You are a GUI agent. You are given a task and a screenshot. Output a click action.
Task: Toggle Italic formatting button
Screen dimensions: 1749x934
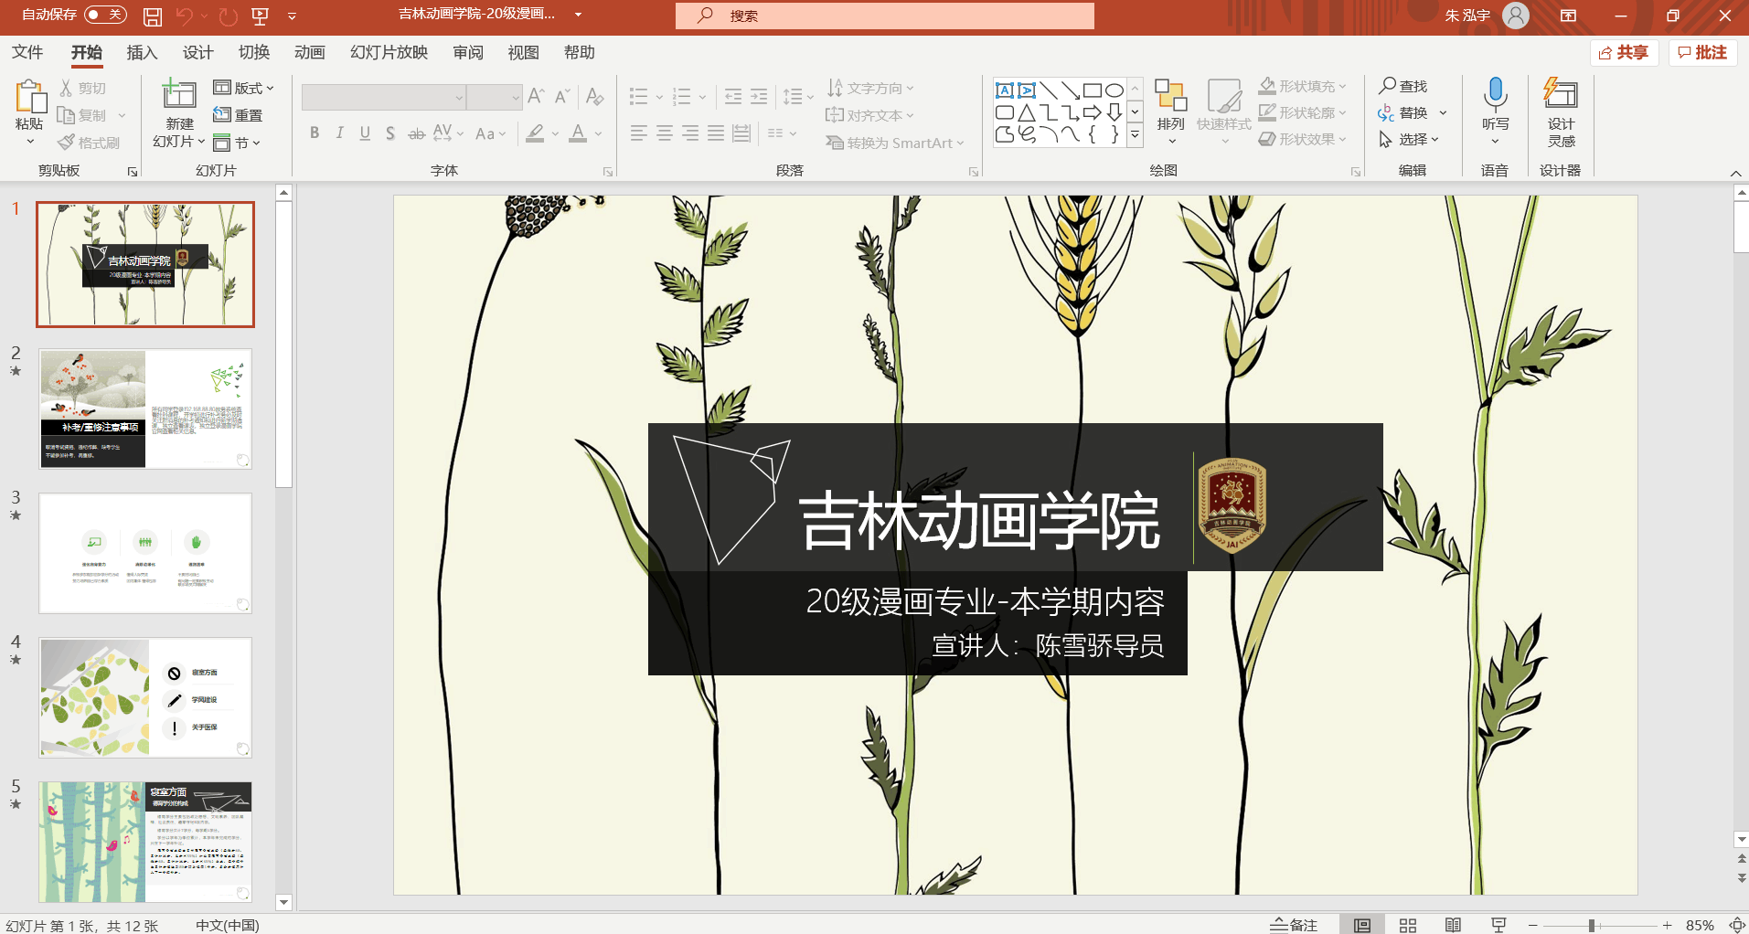pyautogui.click(x=340, y=133)
